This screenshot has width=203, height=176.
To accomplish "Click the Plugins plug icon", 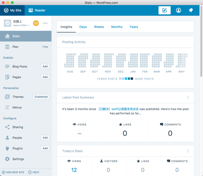I will coord(7,148).
